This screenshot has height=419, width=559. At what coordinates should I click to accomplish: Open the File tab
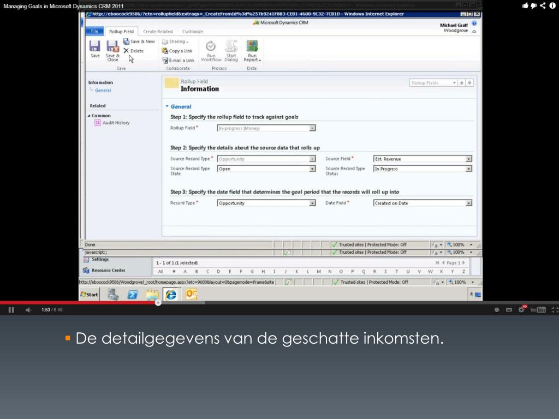tap(94, 31)
